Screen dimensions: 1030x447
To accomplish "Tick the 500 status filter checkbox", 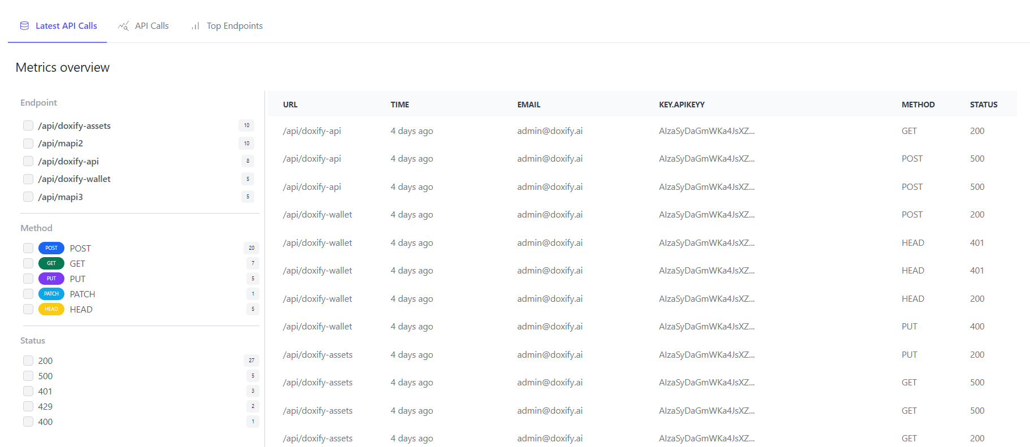I will [28, 376].
